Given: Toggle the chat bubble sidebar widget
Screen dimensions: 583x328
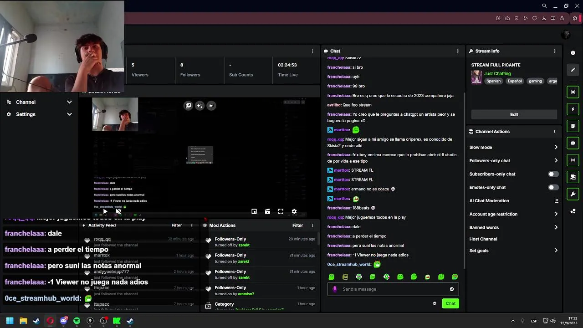Looking at the screenshot, I should click(573, 143).
